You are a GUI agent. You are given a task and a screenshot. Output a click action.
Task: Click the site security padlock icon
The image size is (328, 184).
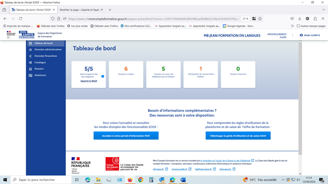coord(59,19)
